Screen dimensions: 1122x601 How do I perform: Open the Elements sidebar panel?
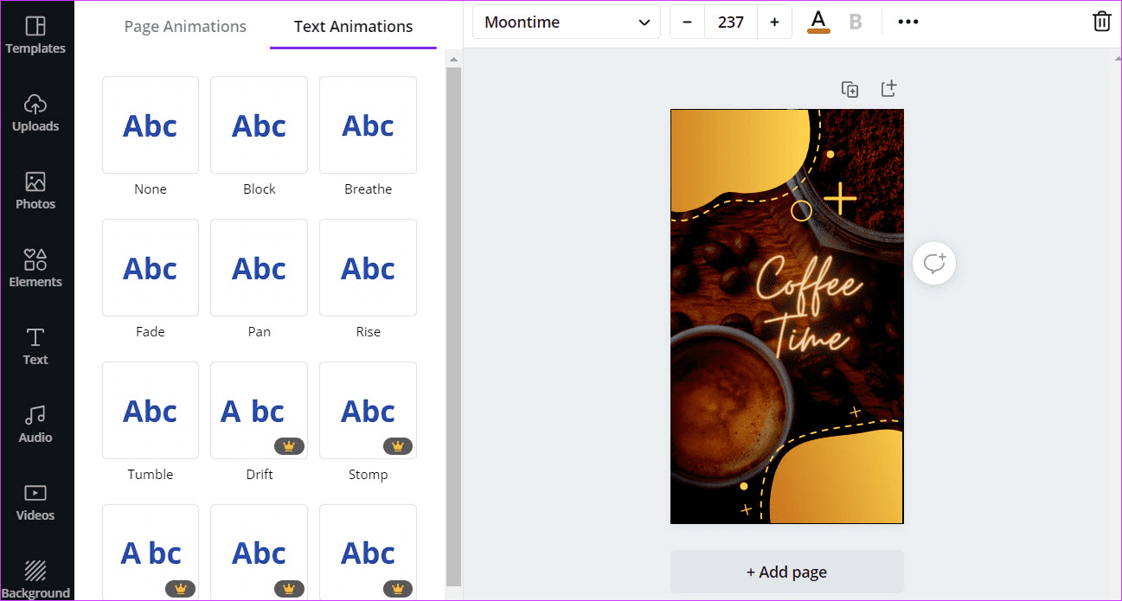pos(35,269)
